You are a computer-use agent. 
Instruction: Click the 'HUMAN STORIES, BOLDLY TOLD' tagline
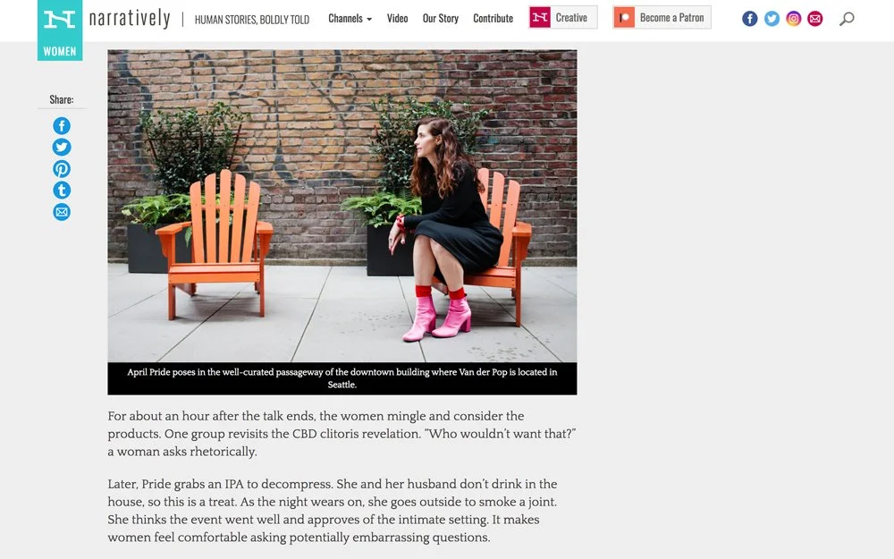point(252,20)
